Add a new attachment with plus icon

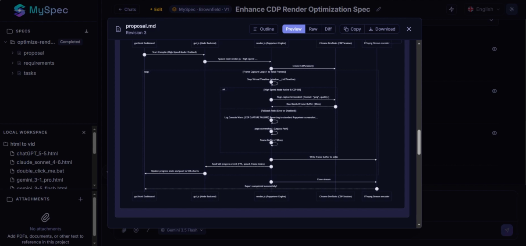click(x=81, y=199)
